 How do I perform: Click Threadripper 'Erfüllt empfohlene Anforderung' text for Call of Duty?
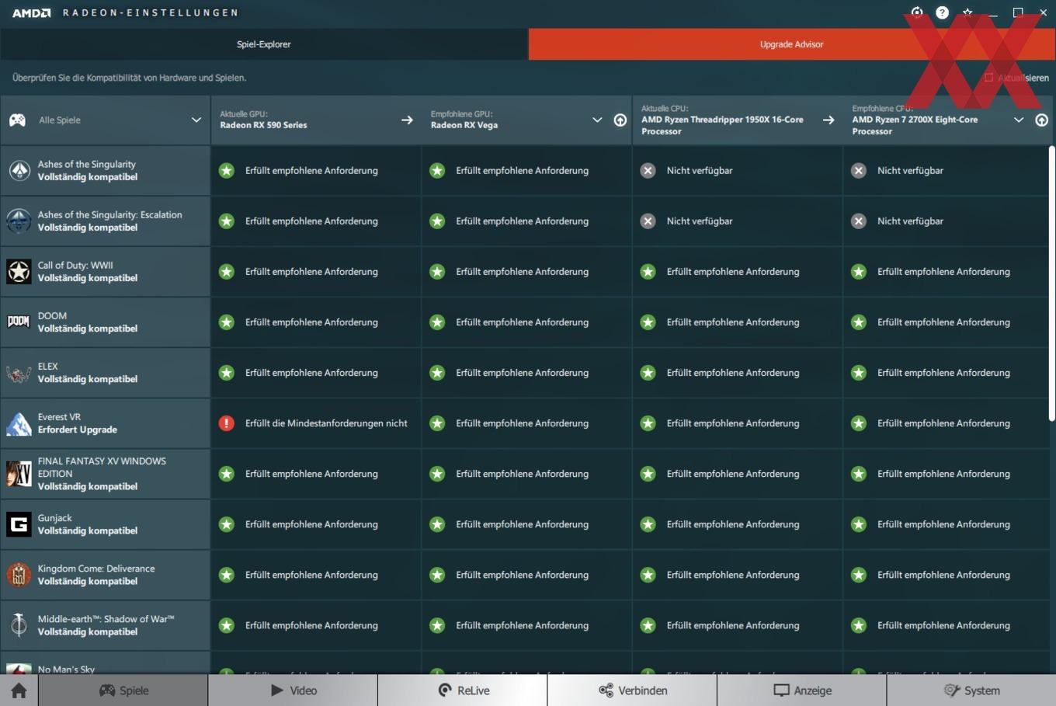732,271
